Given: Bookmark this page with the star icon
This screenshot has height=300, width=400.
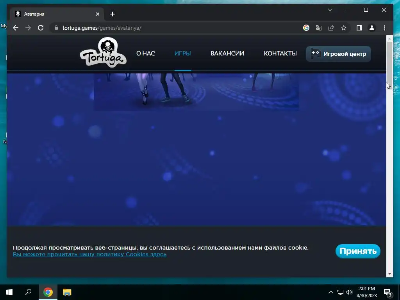Looking at the screenshot, I should [344, 28].
